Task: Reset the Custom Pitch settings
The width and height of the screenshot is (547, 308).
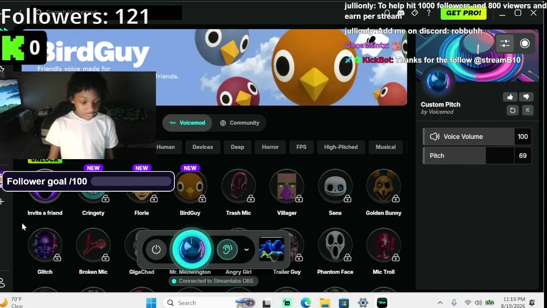Action: point(512,110)
